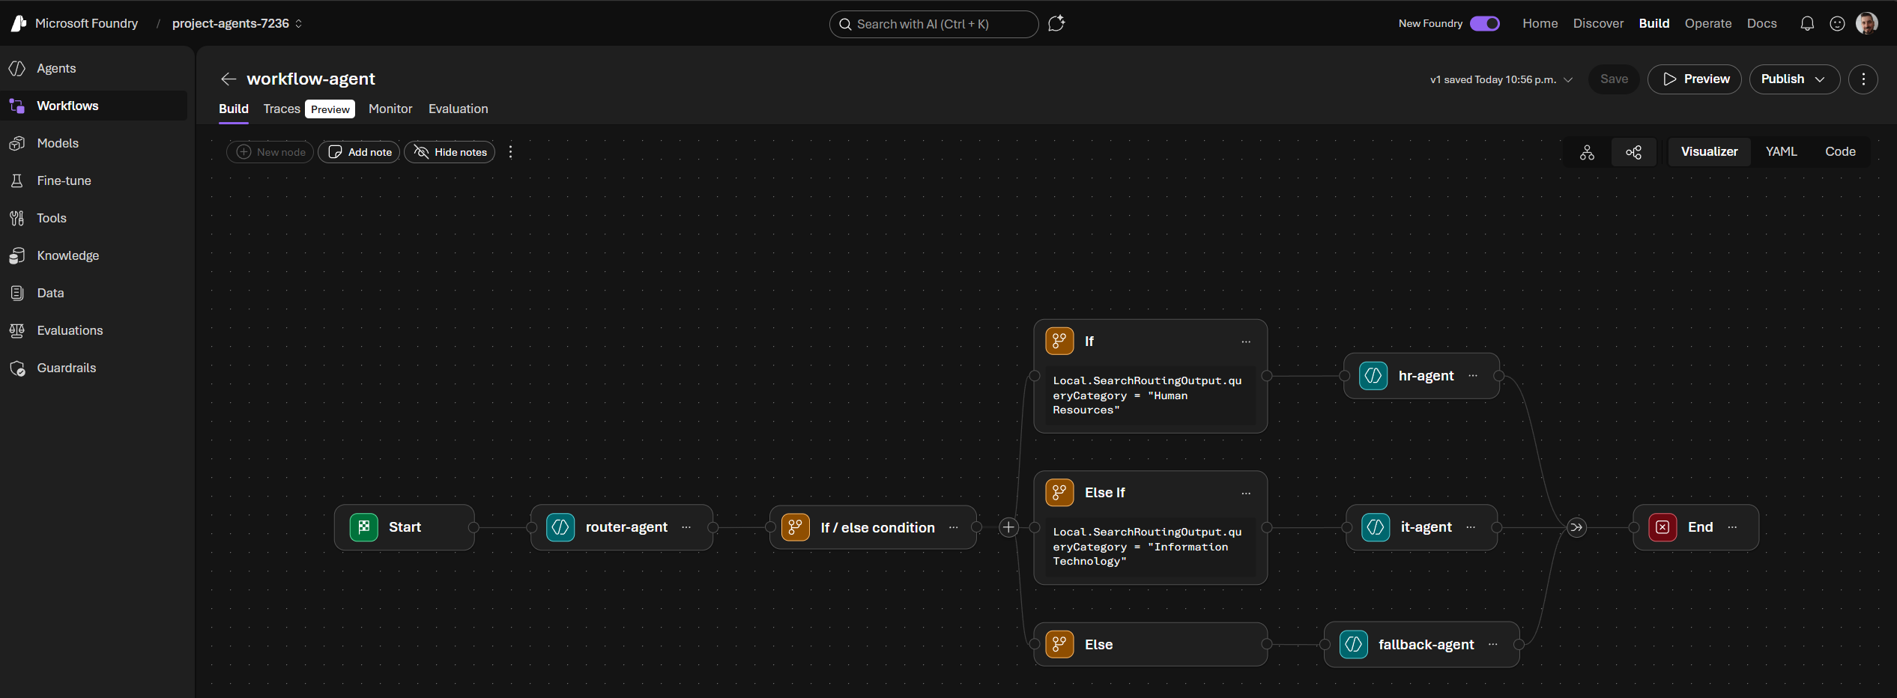Switch to the Monitor tab

tap(390, 109)
